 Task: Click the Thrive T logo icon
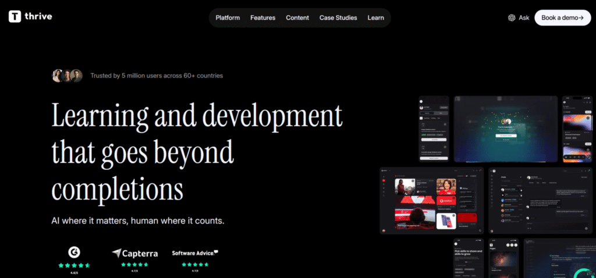click(15, 16)
